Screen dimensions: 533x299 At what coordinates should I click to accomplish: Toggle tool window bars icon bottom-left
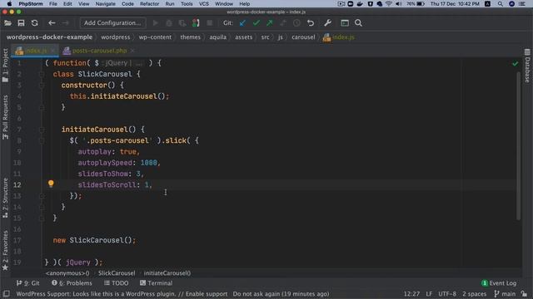pos(6,294)
